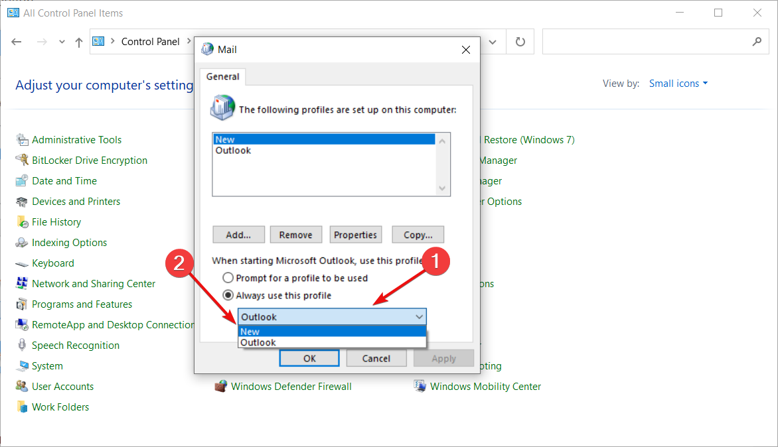Open the Windows Mobility Center link
The image size is (778, 447).
coord(485,387)
